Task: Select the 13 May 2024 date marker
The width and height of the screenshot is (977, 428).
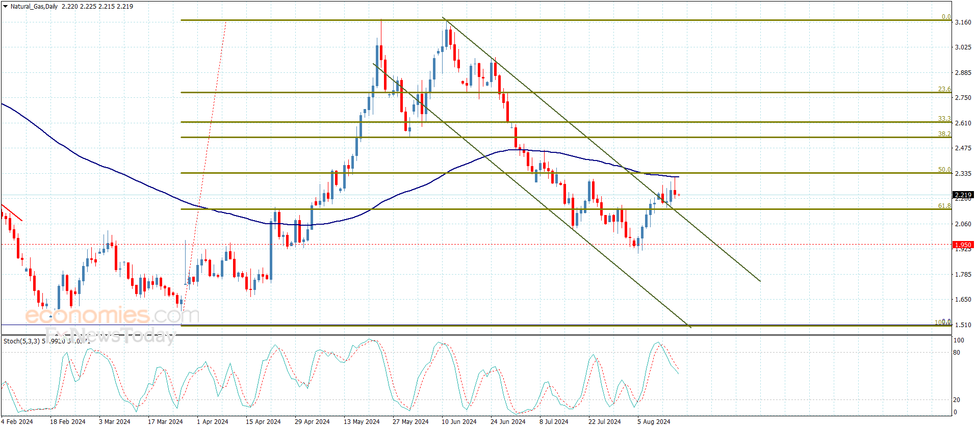Action: (x=361, y=421)
